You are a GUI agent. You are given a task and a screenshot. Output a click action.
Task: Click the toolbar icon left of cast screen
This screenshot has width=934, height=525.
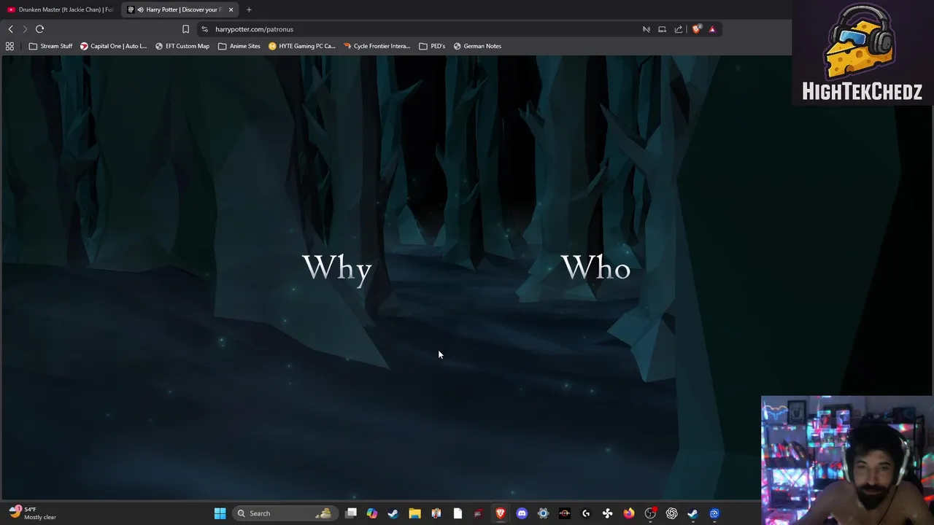(x=646, y=29)
